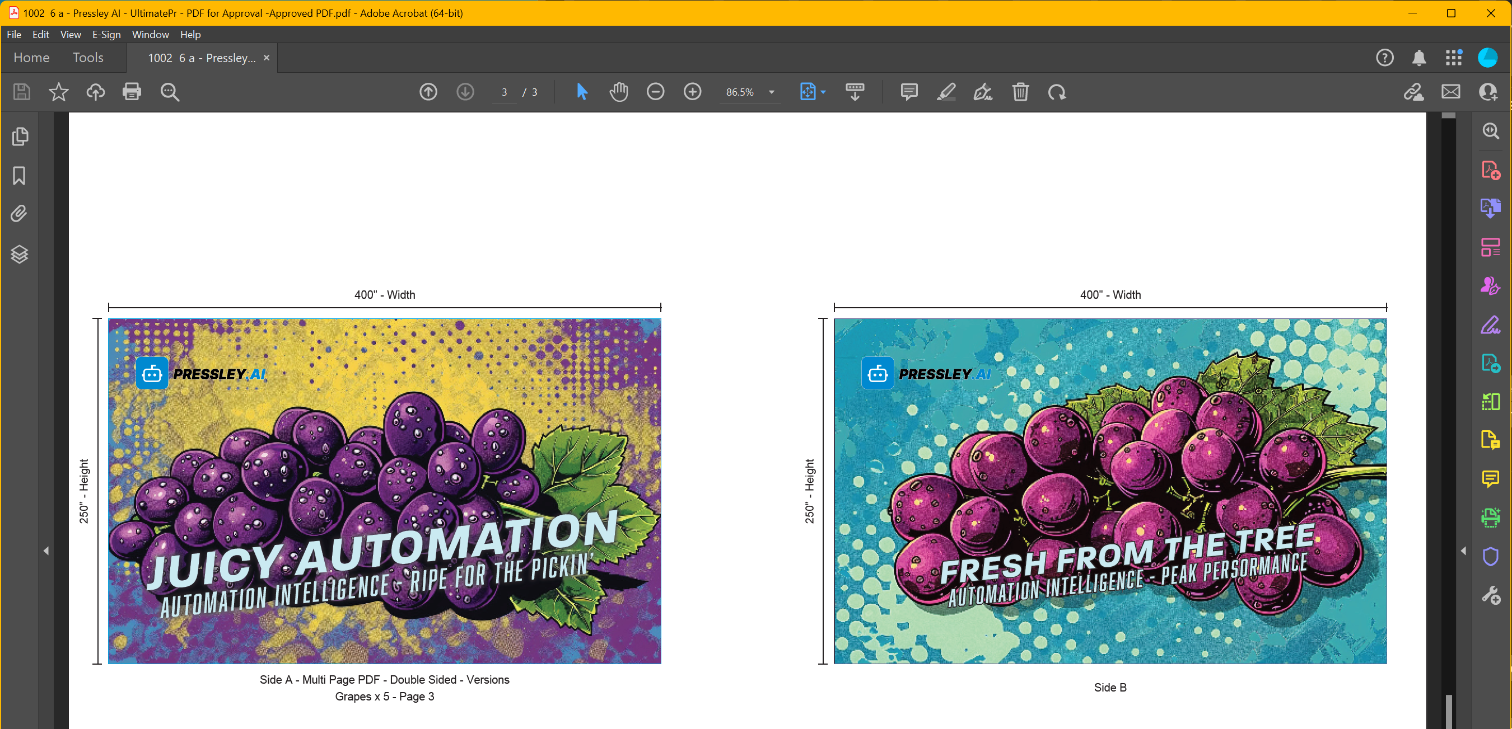Open the account profile avatar
Image resolution: width=1512 pixels, height=729 pixels.
pos(1488,58)
